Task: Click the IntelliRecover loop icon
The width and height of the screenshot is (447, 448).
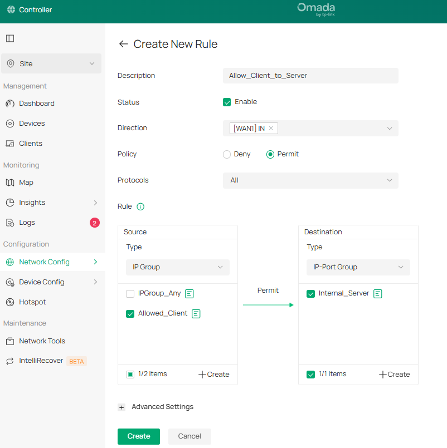Action: click(x=10, y=361)
